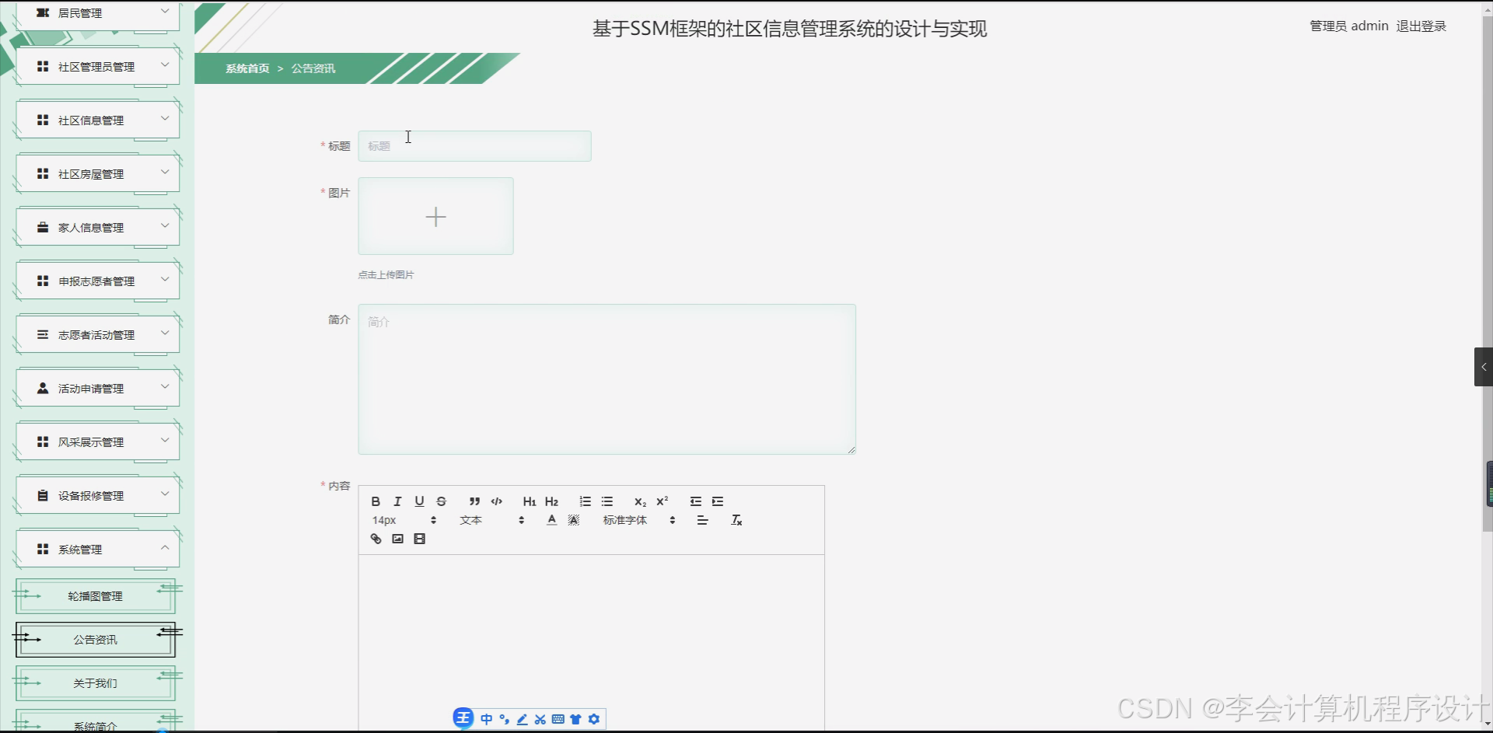Insert a hyperlink in the editor
Screen dimensions: 1493x733
pyautogui.click(x=376, y=539)
